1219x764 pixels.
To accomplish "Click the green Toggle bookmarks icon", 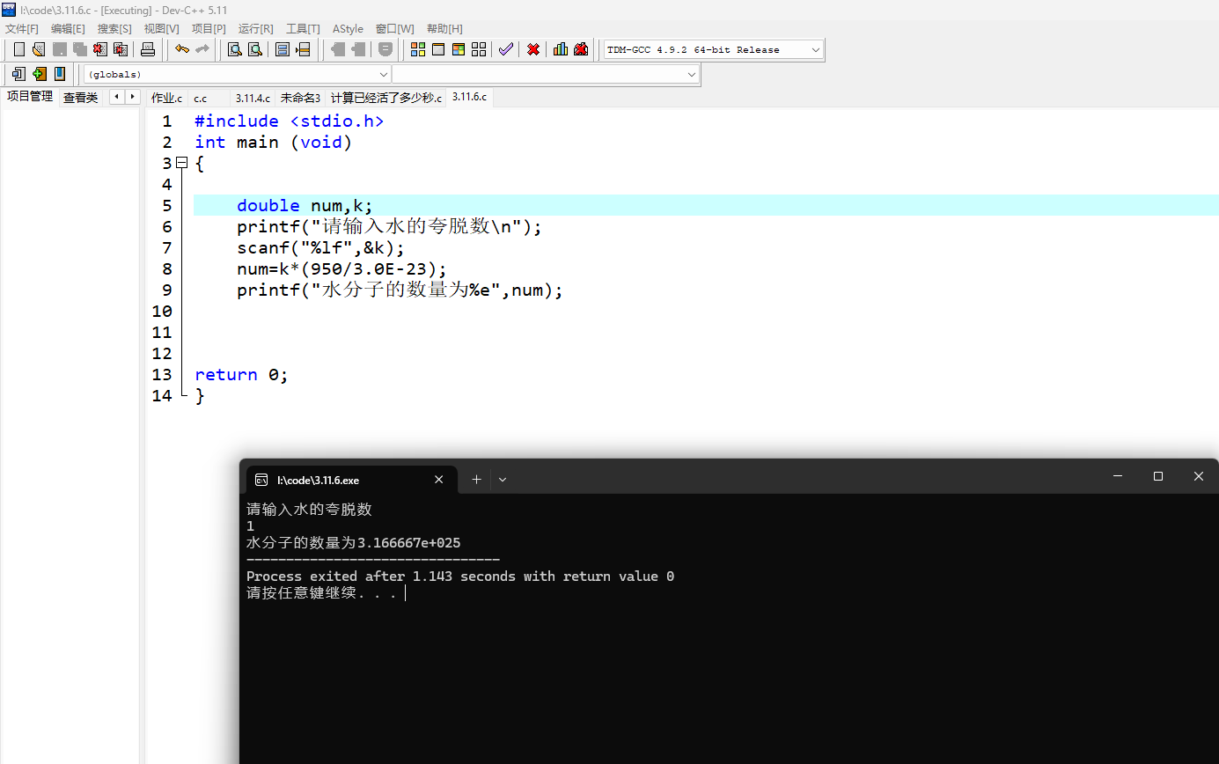I will point(39,74).
